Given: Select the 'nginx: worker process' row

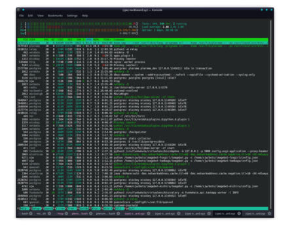Looking at the screenshot, I should click(x=143, y=62).
